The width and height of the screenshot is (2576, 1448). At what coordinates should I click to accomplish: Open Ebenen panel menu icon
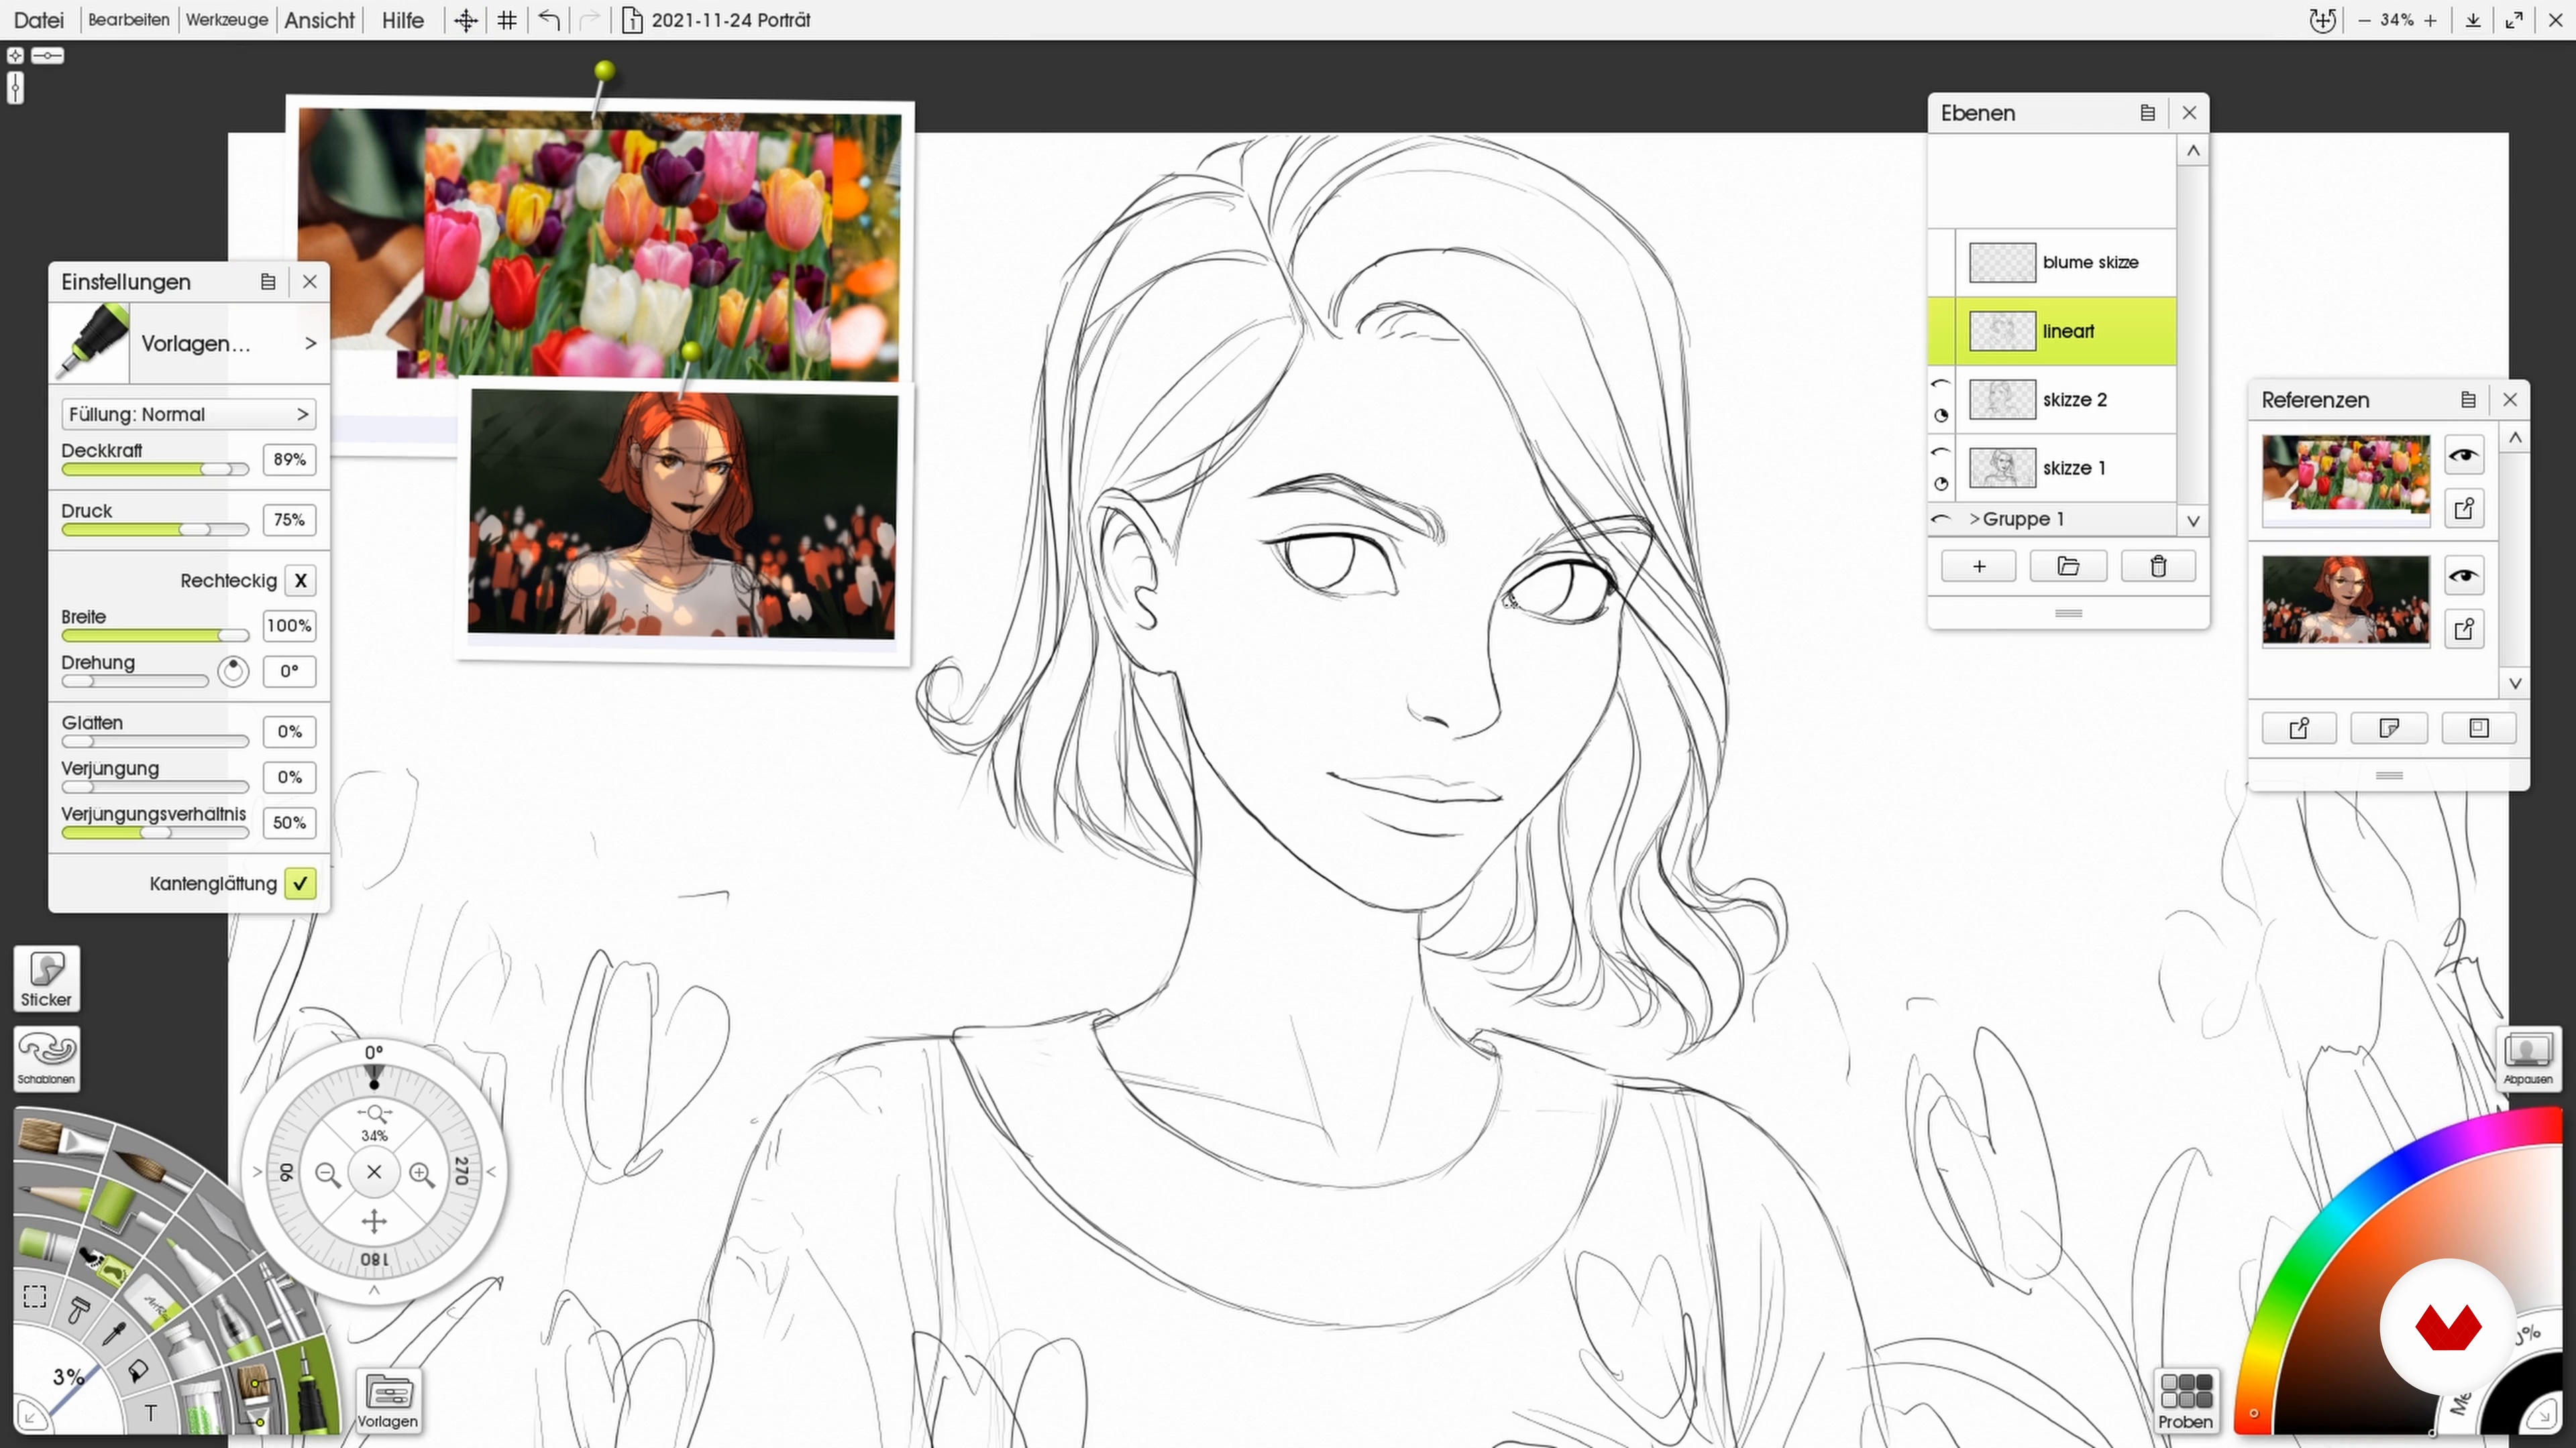point(2147,113)
